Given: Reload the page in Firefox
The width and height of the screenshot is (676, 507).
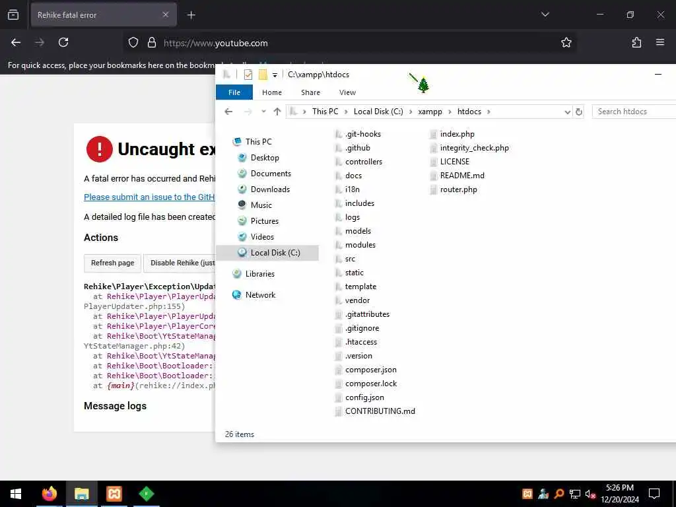Looking at the screenshot, I should [63, 43].
